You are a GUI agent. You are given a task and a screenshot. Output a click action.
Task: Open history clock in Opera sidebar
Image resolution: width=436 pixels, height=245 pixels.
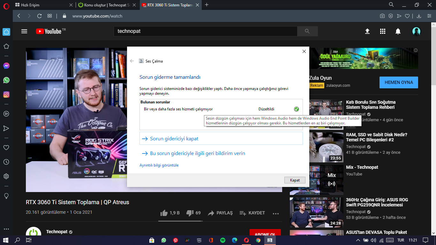[x=6, y=162]
